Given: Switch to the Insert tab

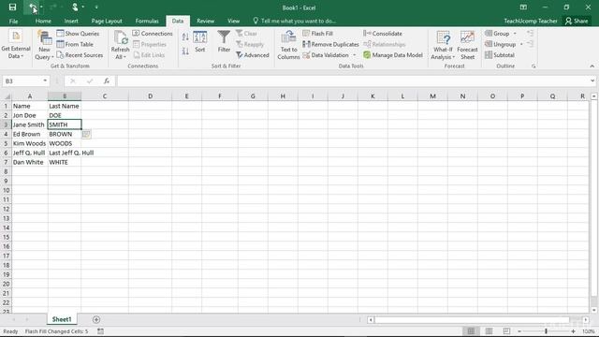Looking at the screenshot, I should click(x=71, y=21).
